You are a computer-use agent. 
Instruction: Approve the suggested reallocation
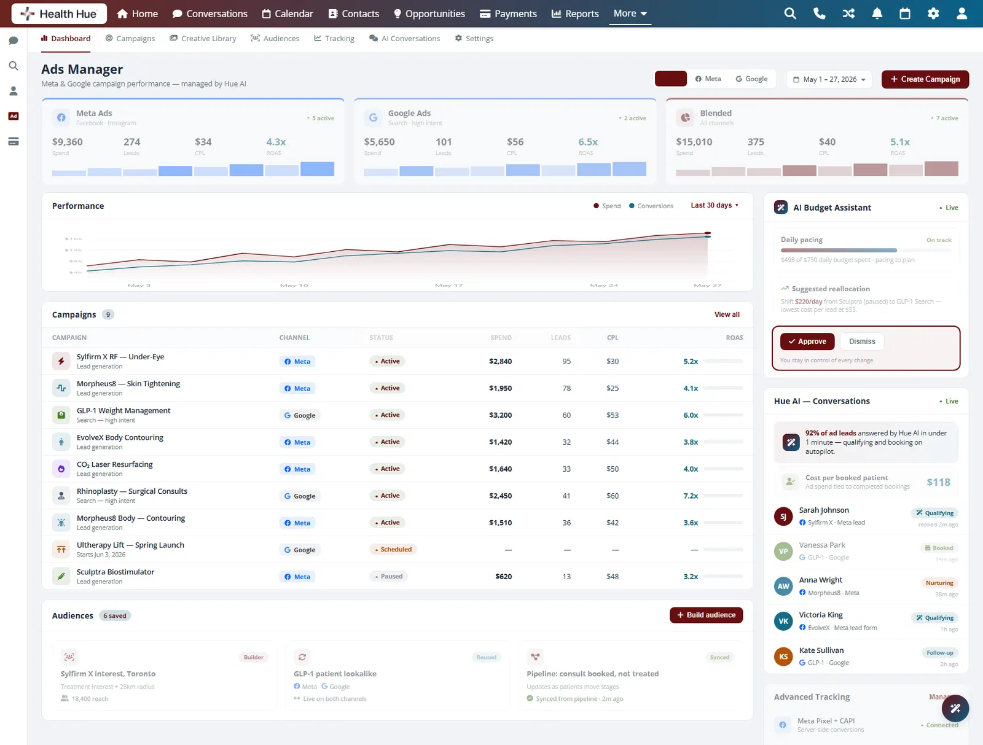(x=807, y=341)
